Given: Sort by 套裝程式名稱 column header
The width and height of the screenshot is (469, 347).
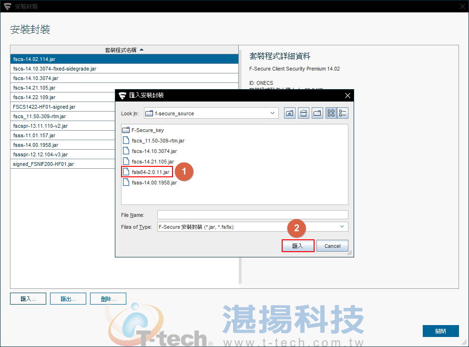Looking at the screenshot, I should pyautogui.click(x=124, y=50).
